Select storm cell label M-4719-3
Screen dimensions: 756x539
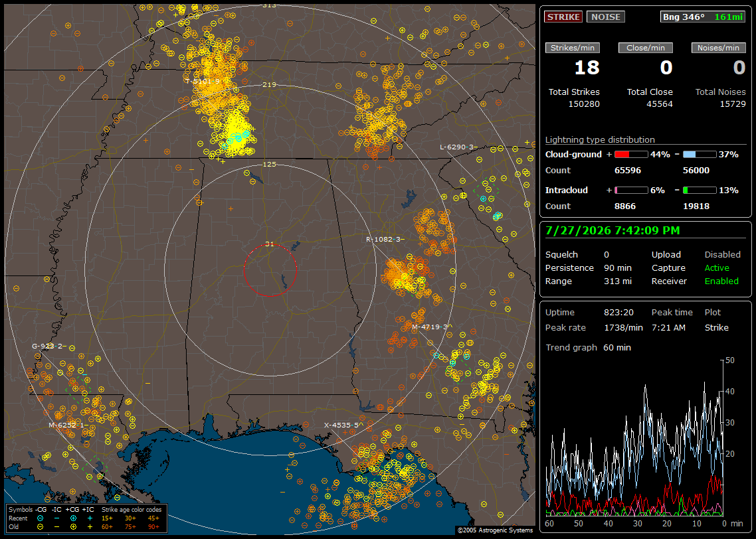pyautogui.click(x=430, y=327)
